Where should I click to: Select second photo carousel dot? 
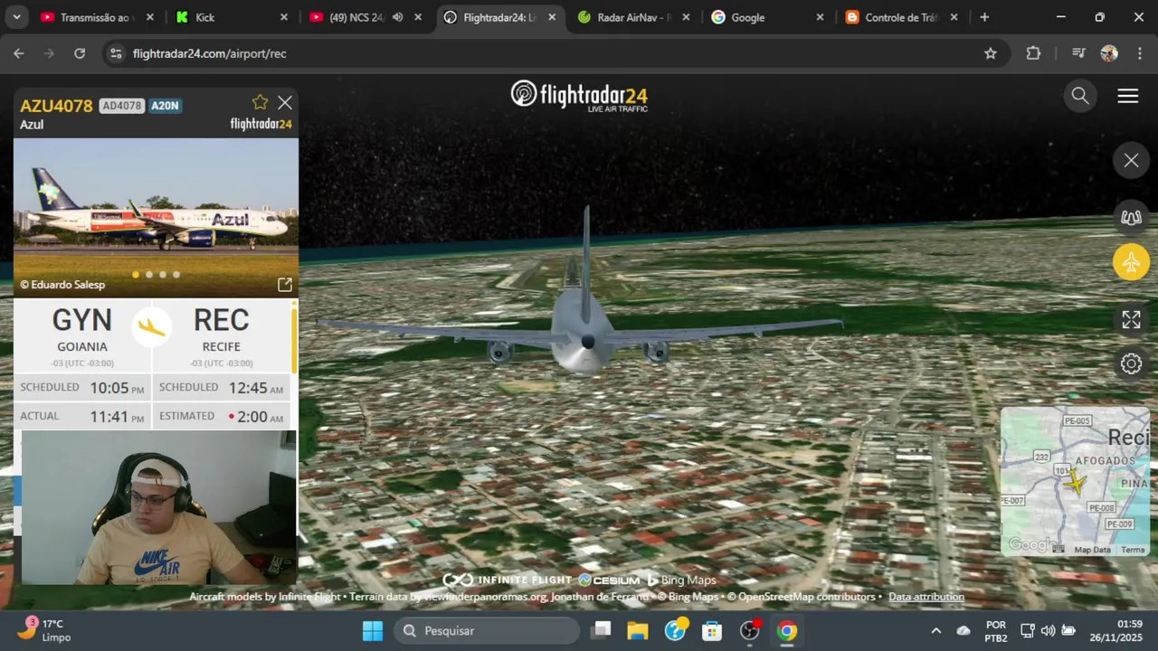pos(149,274)
